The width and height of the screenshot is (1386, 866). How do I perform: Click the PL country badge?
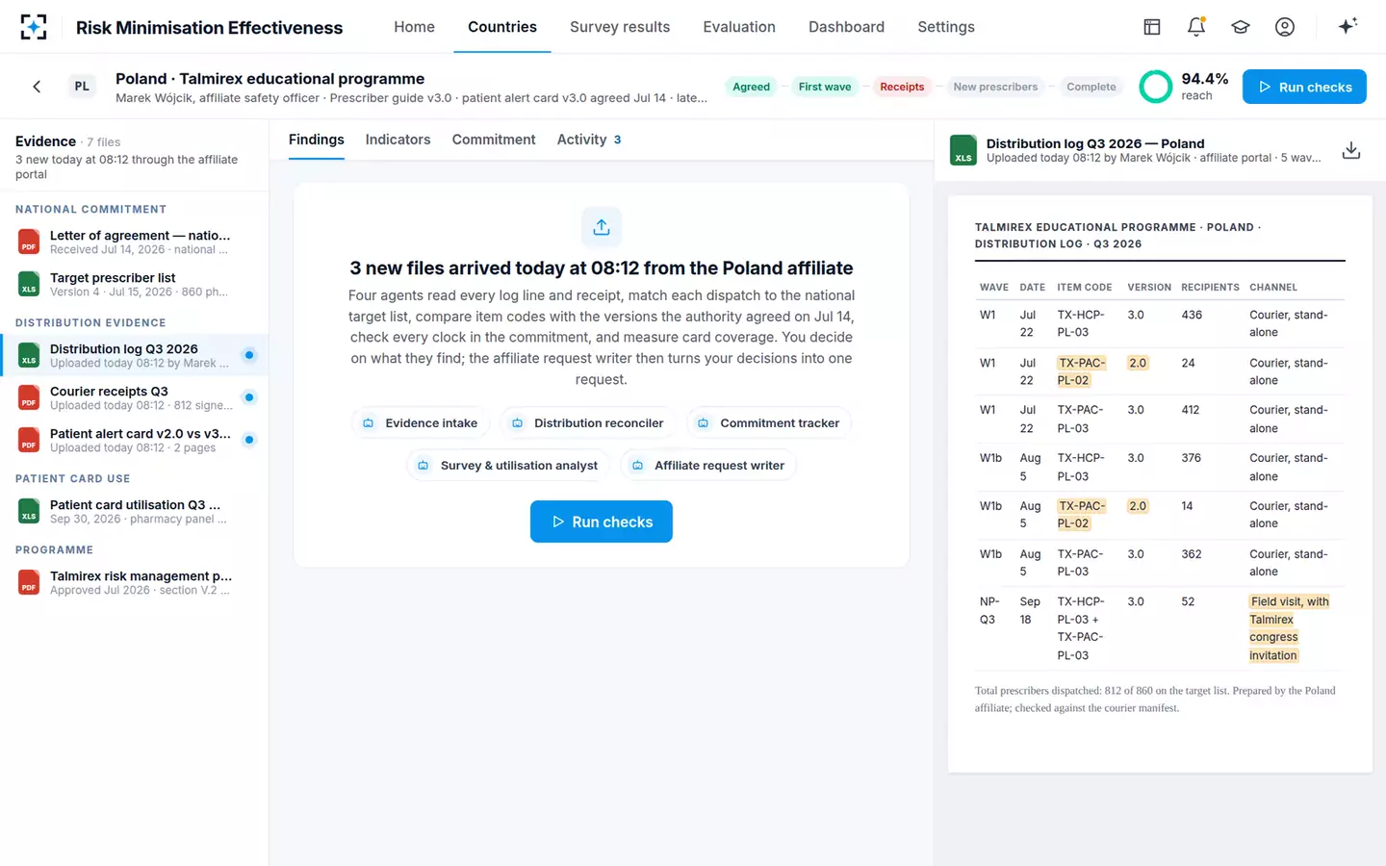pos(82,87)
